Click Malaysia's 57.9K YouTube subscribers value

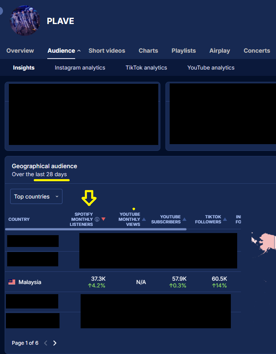(x=179, y=279)
